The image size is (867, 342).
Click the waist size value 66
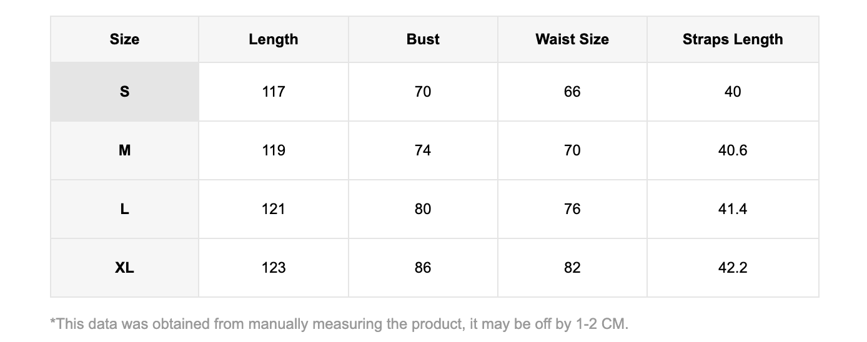[x=572, y=92]
